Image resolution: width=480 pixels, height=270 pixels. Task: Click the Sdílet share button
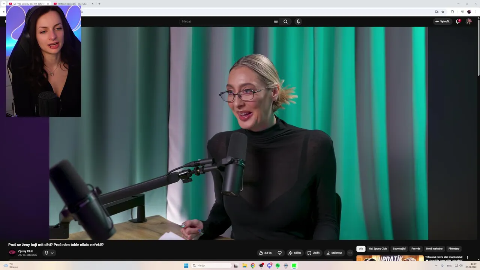(294, 253)
